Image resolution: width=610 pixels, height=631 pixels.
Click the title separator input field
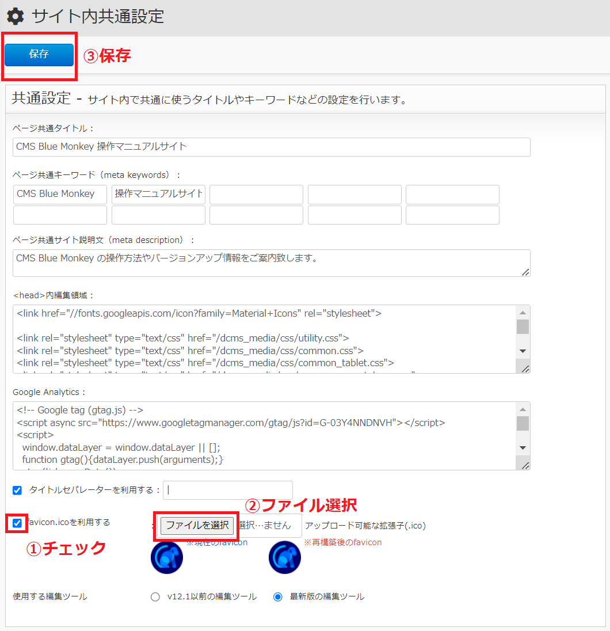click(x=228, y=490)
